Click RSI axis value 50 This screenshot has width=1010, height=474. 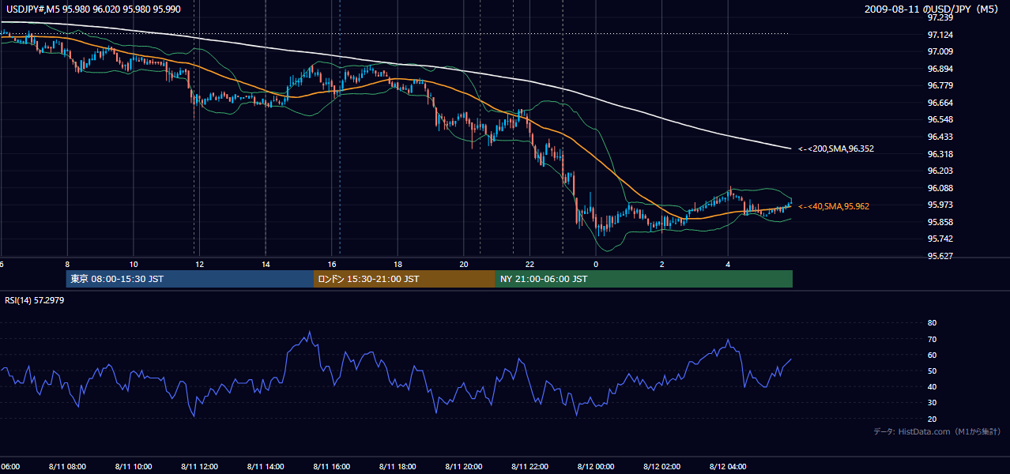(932, 371)
